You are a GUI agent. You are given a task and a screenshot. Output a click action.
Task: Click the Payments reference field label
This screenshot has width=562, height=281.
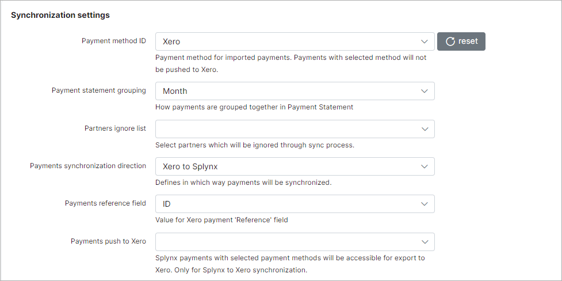[105, 203]
